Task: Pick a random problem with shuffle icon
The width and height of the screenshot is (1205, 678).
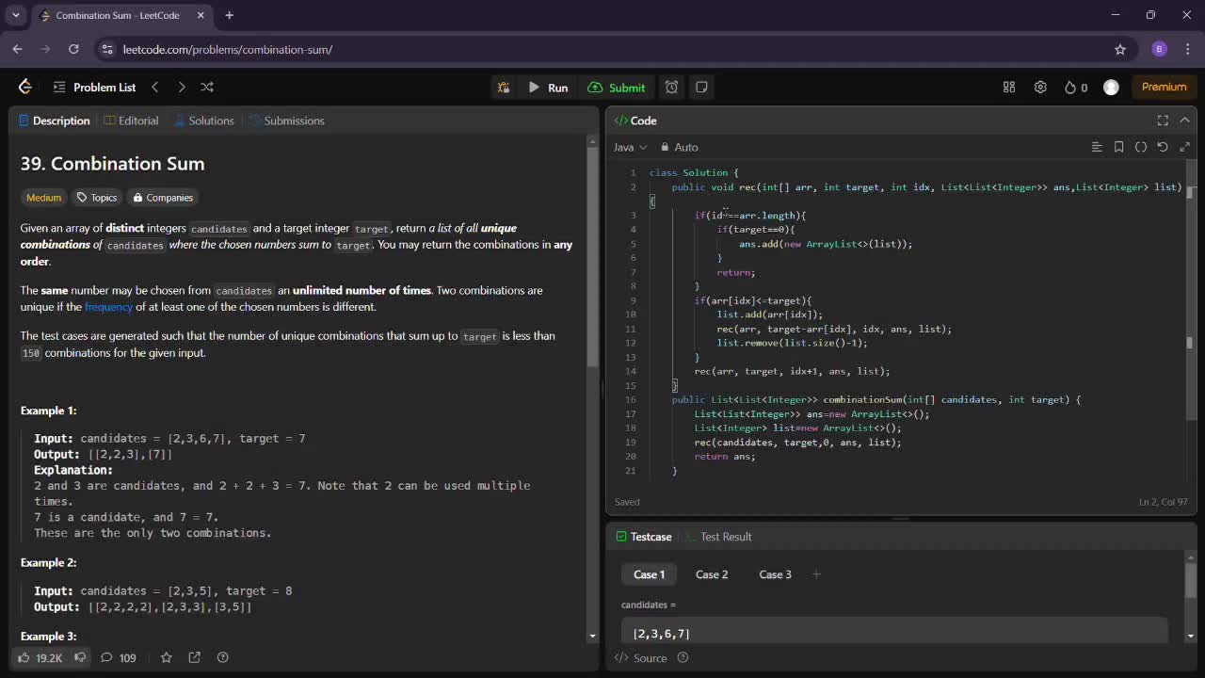Action: (x=207, y=87)
